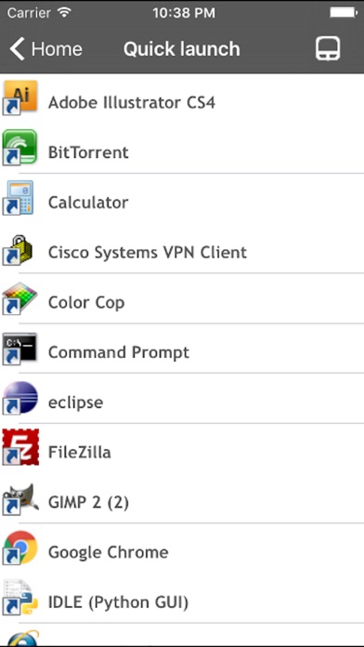This screenshot has height=647, width=364.
Task: Open the trackpad icon in the header
Action: (328, 48)
